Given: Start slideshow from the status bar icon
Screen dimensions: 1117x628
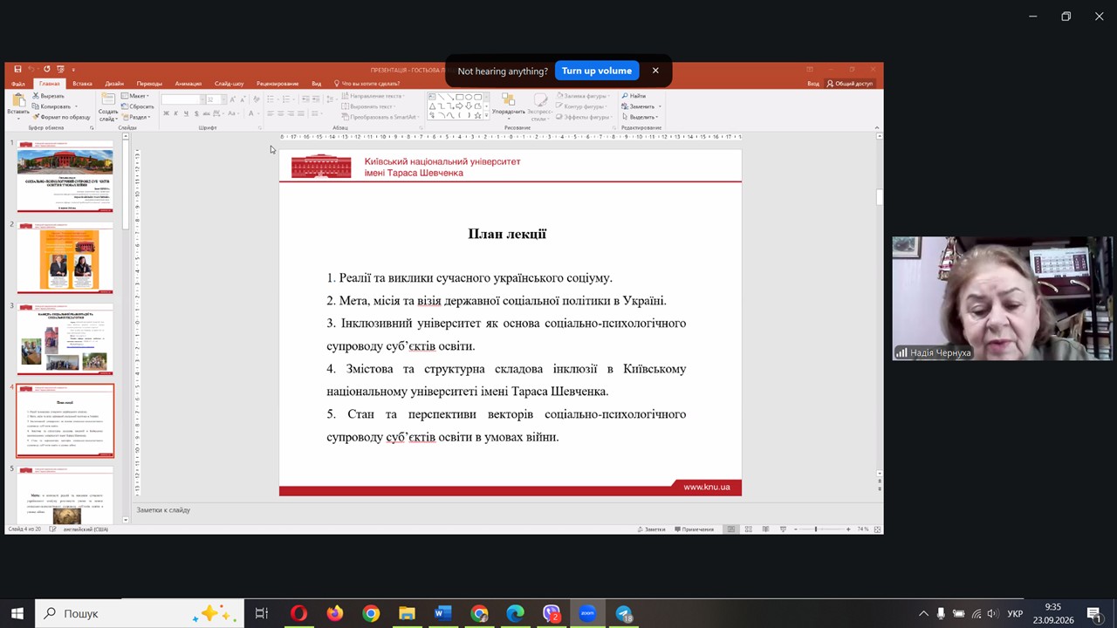Looking at the screenshot, I should click(783, 529).
